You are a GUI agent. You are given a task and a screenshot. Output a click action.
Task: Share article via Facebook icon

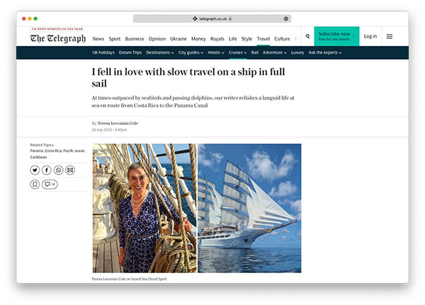coord(47,170)
